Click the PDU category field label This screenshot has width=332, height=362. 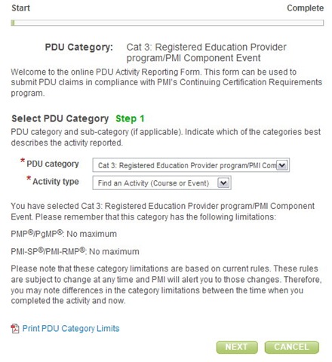coord(53,164)
